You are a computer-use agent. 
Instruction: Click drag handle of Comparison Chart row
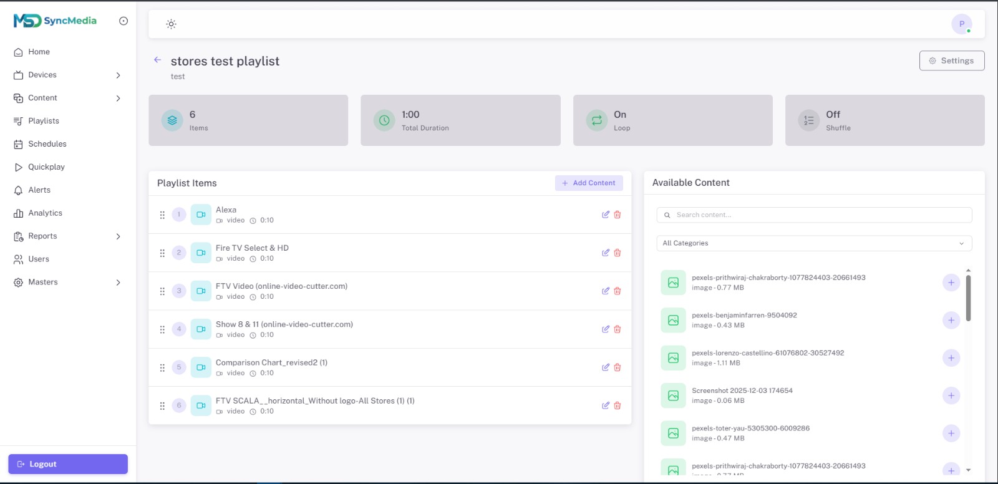tap(162, 367)
